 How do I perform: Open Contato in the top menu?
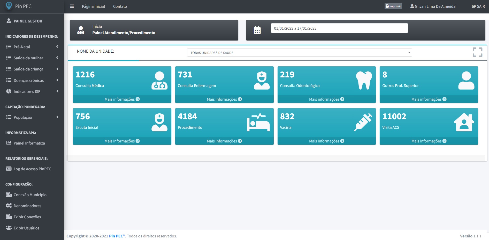(x=120, y=6)
